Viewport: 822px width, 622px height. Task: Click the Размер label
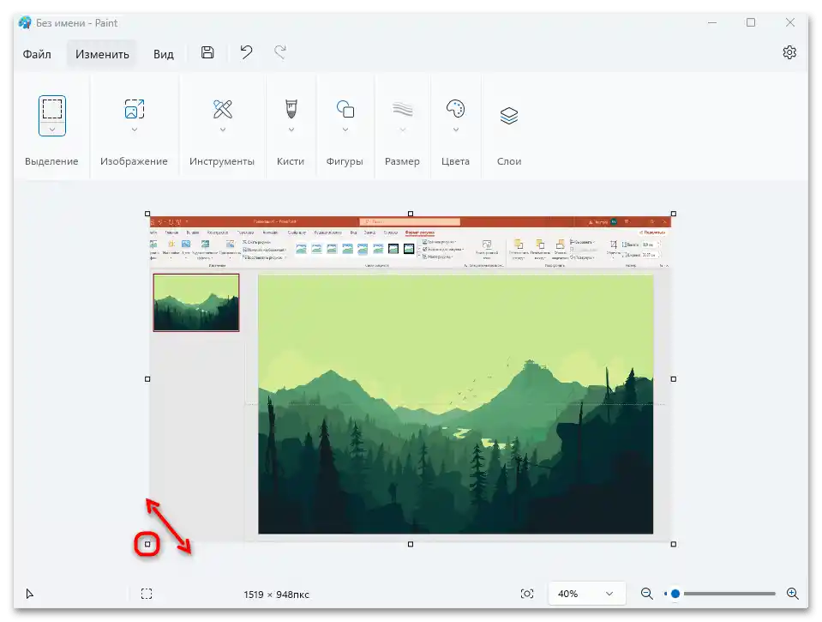[x=402, y=161]
